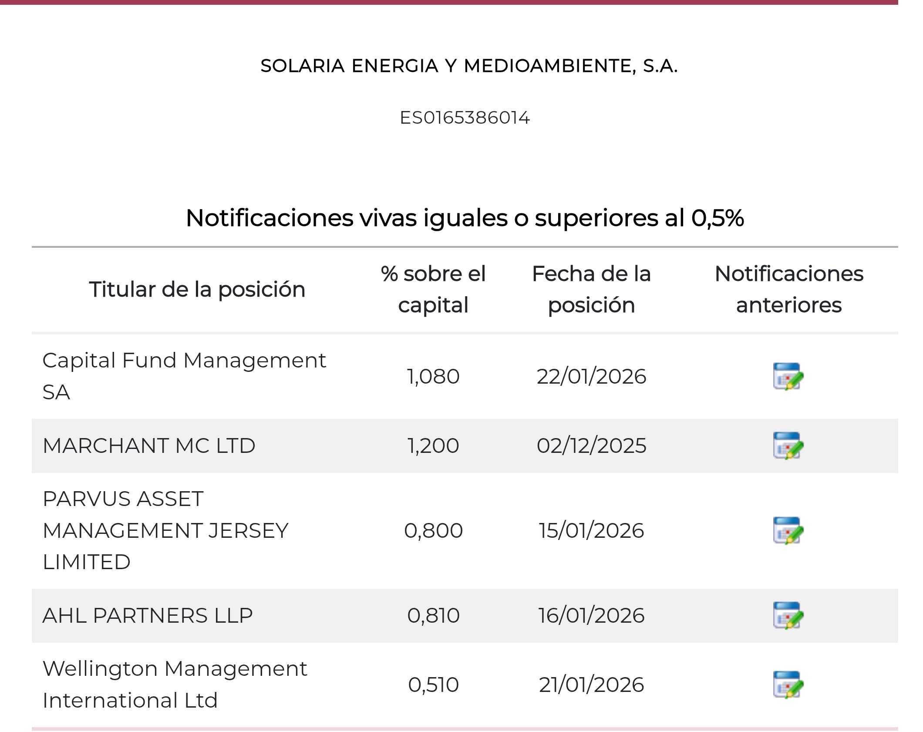This screenshot has width=923, height=732.
Task: Open previous notifications for Capital Fund Management SA
Action: [791, 377]
